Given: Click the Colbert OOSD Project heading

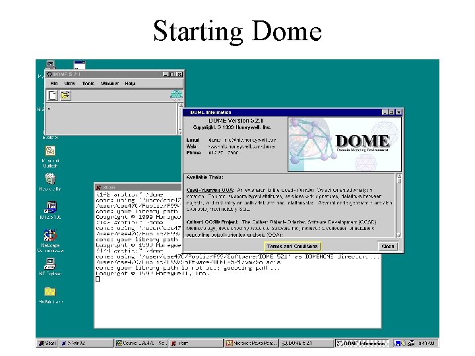Looking at the screenshot, I should [x=212, y=222].
